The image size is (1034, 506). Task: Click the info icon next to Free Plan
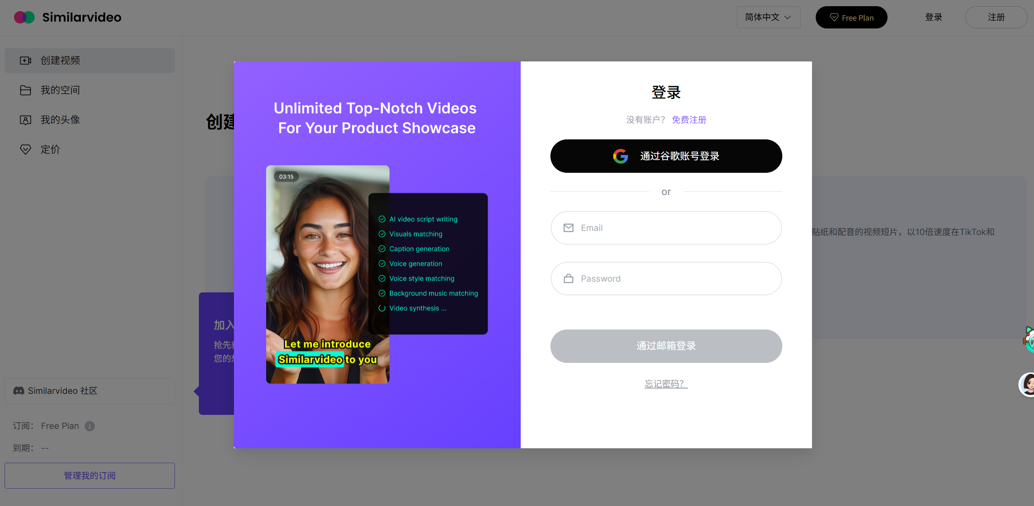[x=90, y=426]
